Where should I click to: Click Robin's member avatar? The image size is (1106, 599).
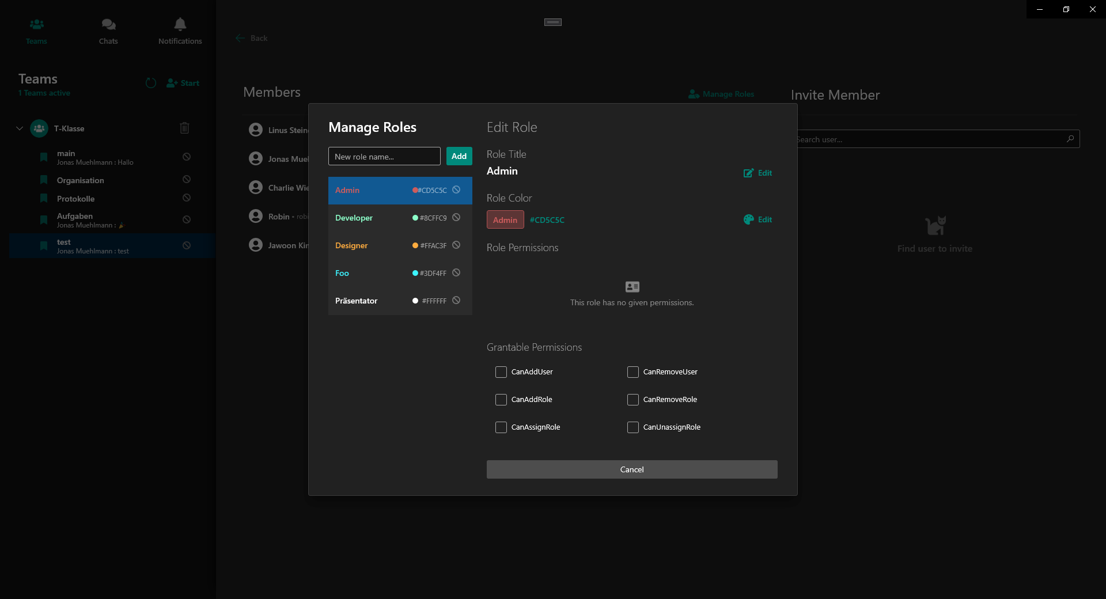click(256, 216)
